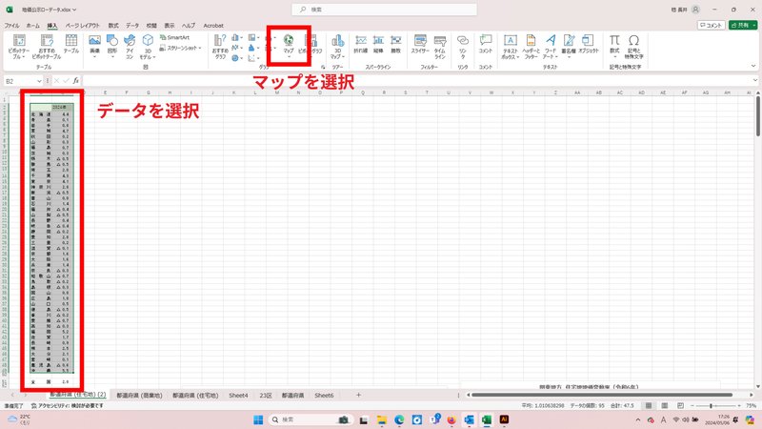Insert a PivotTable from the ribbon
762x429 pixels.
[x=19, y=47]
